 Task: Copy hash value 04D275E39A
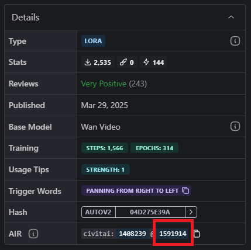click(150, 212)
